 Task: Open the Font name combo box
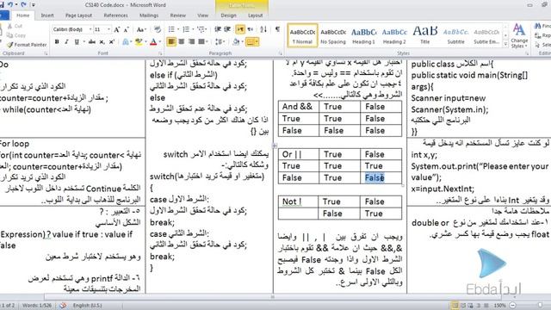(72, 29)
